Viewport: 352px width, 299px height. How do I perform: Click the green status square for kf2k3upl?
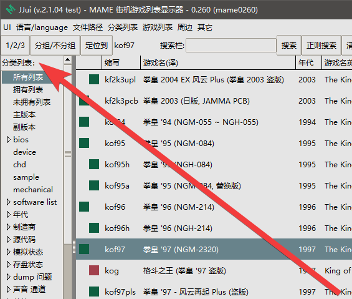pos(94,80)
